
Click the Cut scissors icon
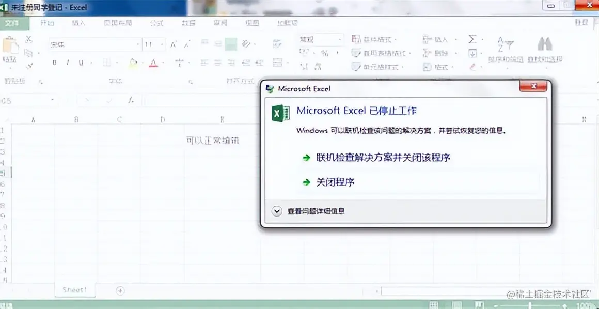coord(28,39)
